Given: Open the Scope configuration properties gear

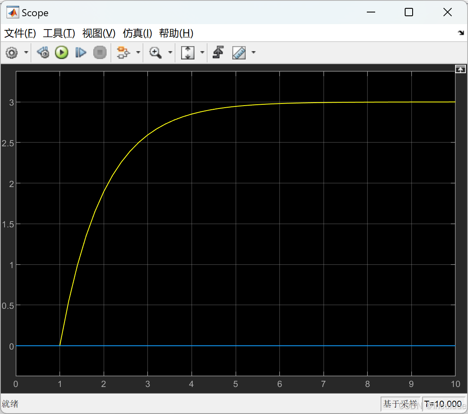Looking at the screenshot, I should (x=12, y=53).
